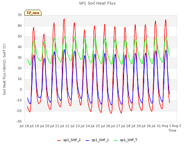The image size is (195, 146).
Task: Click the 0 y-axis tick label
Action: [21, 89]
